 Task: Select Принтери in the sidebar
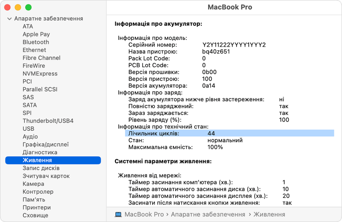coord(37,207)
